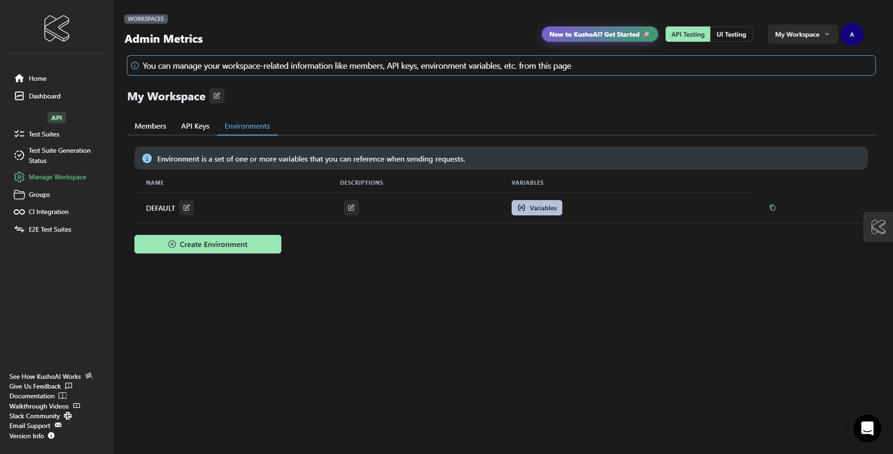Screen dimensions: 893x454
Task: Open the Members tab
Action: coord(150,126)
